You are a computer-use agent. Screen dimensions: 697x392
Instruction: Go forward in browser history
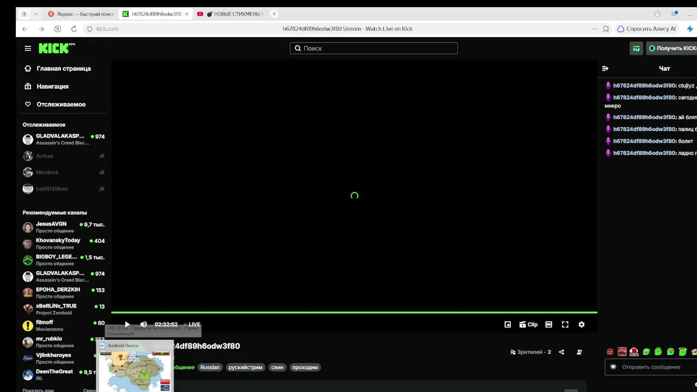coord(41,29)
